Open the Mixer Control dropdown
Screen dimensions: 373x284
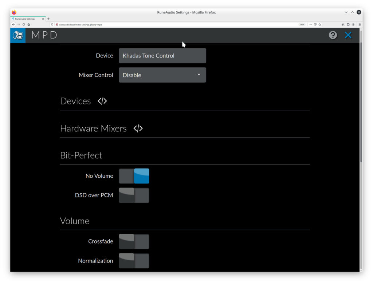(x=162, y=75)
